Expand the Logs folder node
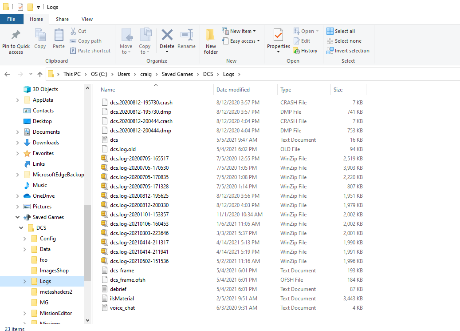The width and height of the screenshot is (460, 331). coord(25,281)
